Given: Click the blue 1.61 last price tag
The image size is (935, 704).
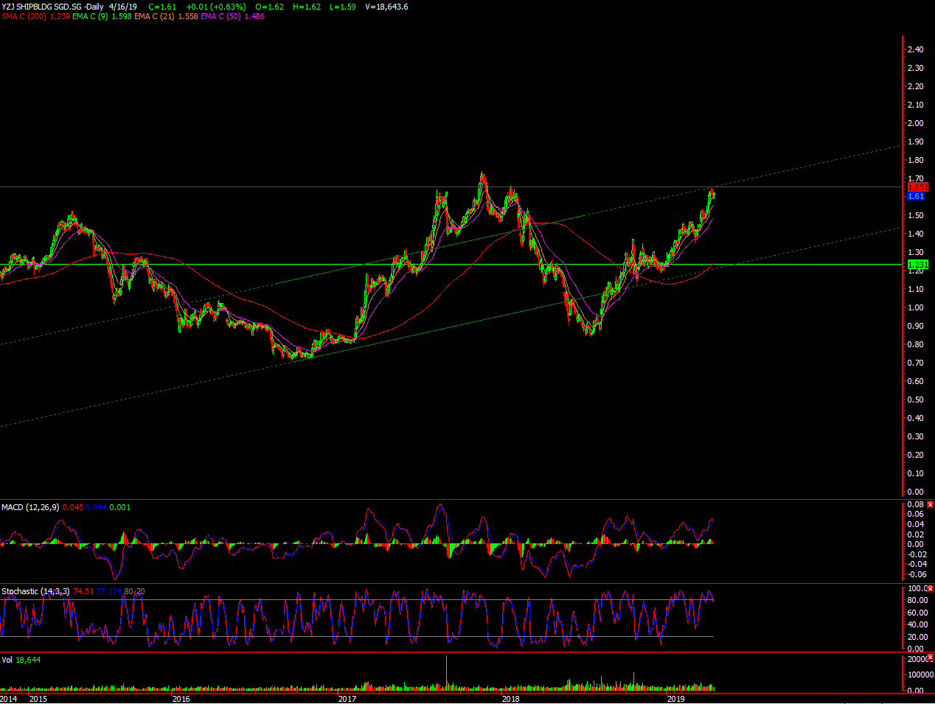Looking at the screenshot, I should (x=916, y=196).
